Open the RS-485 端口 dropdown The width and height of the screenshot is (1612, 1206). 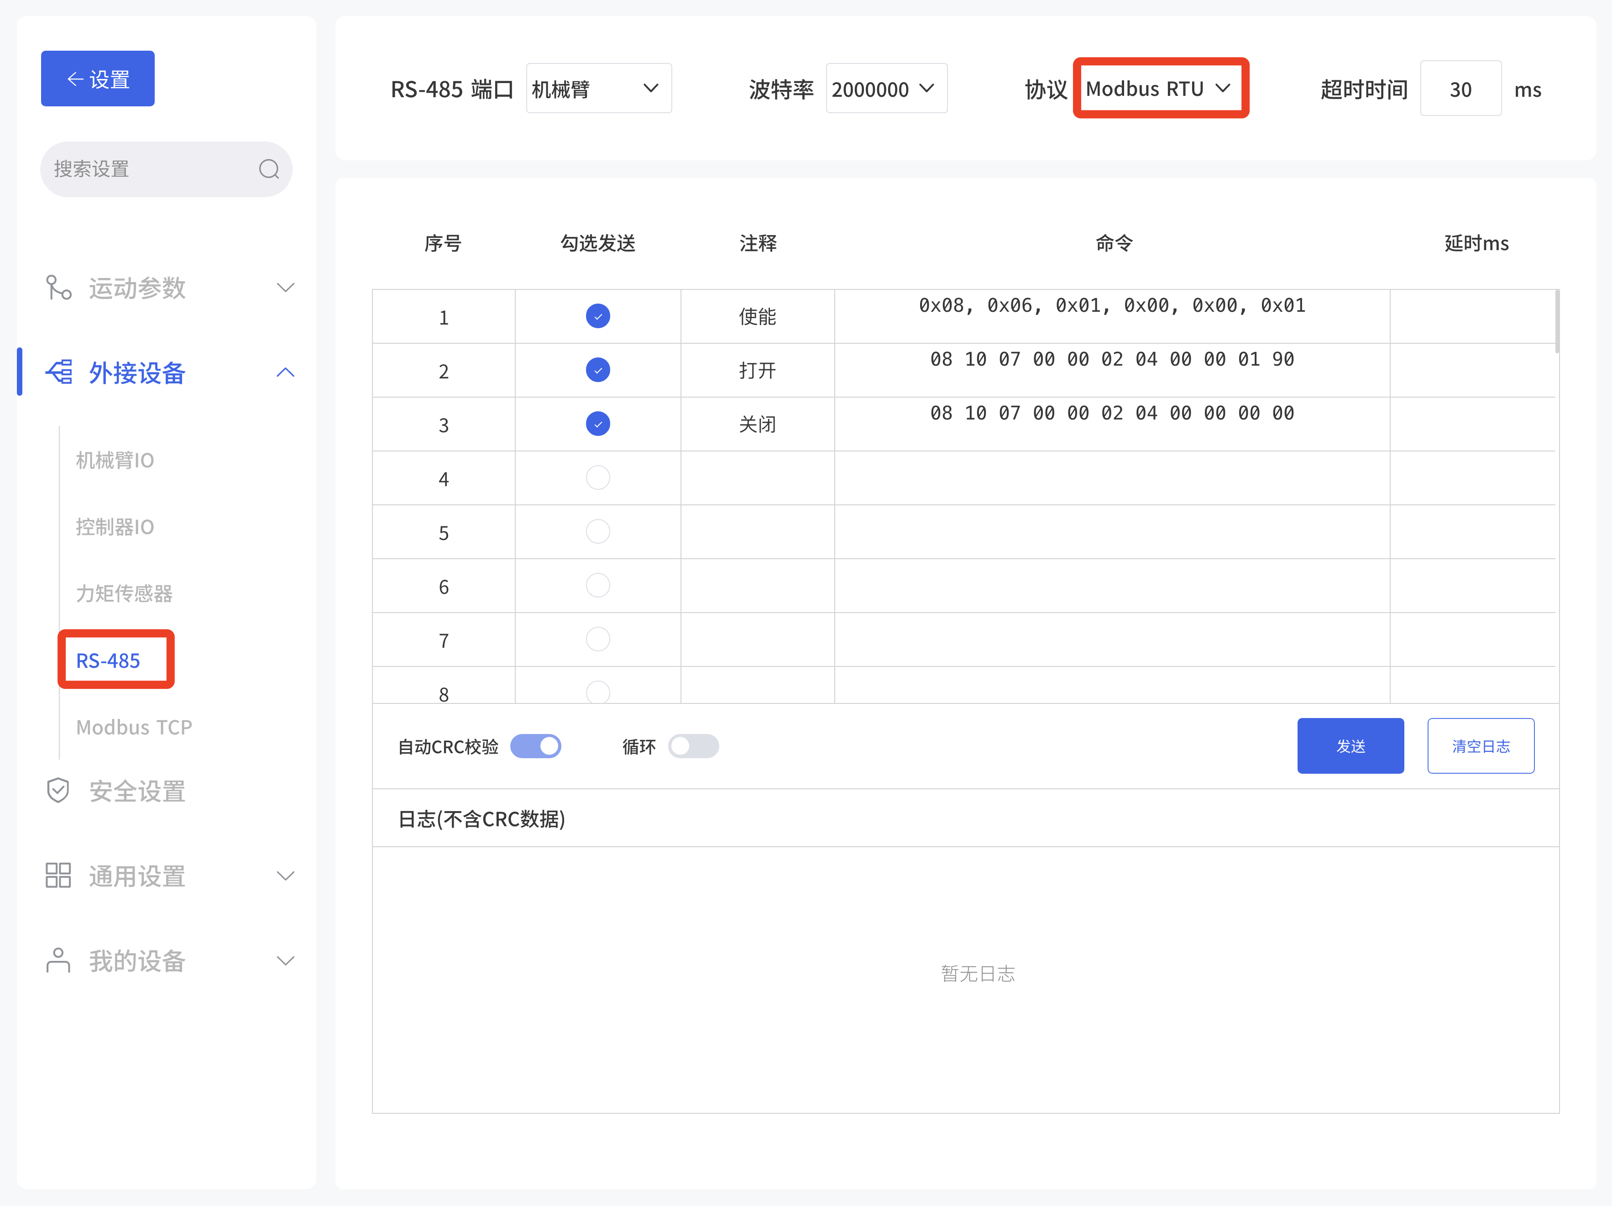pyautogui.click(x=598, y=88)
